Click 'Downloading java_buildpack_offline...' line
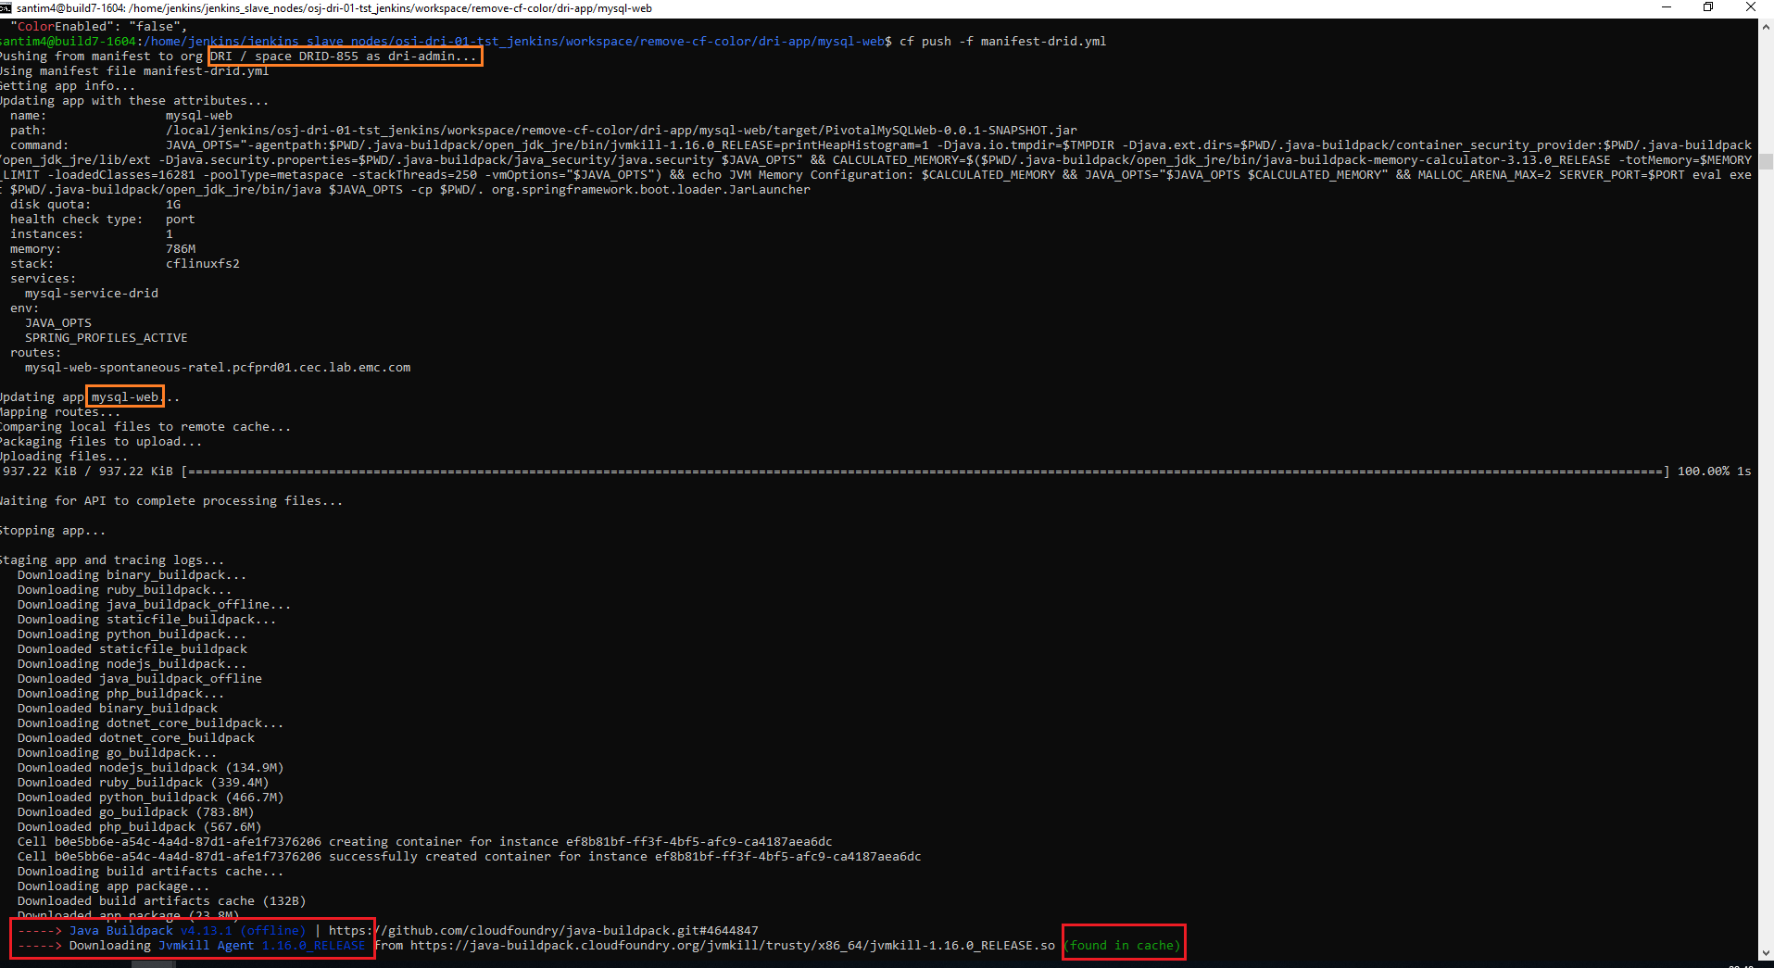This screenshot has width=1774, height=968. [x=154, y=605]
